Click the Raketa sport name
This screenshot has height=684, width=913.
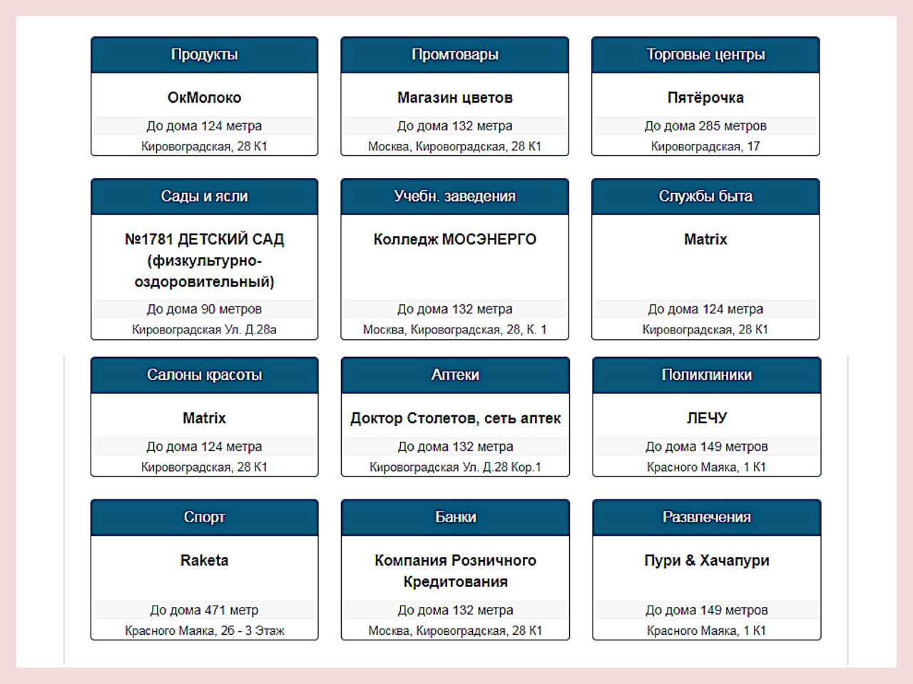(204, 561)
